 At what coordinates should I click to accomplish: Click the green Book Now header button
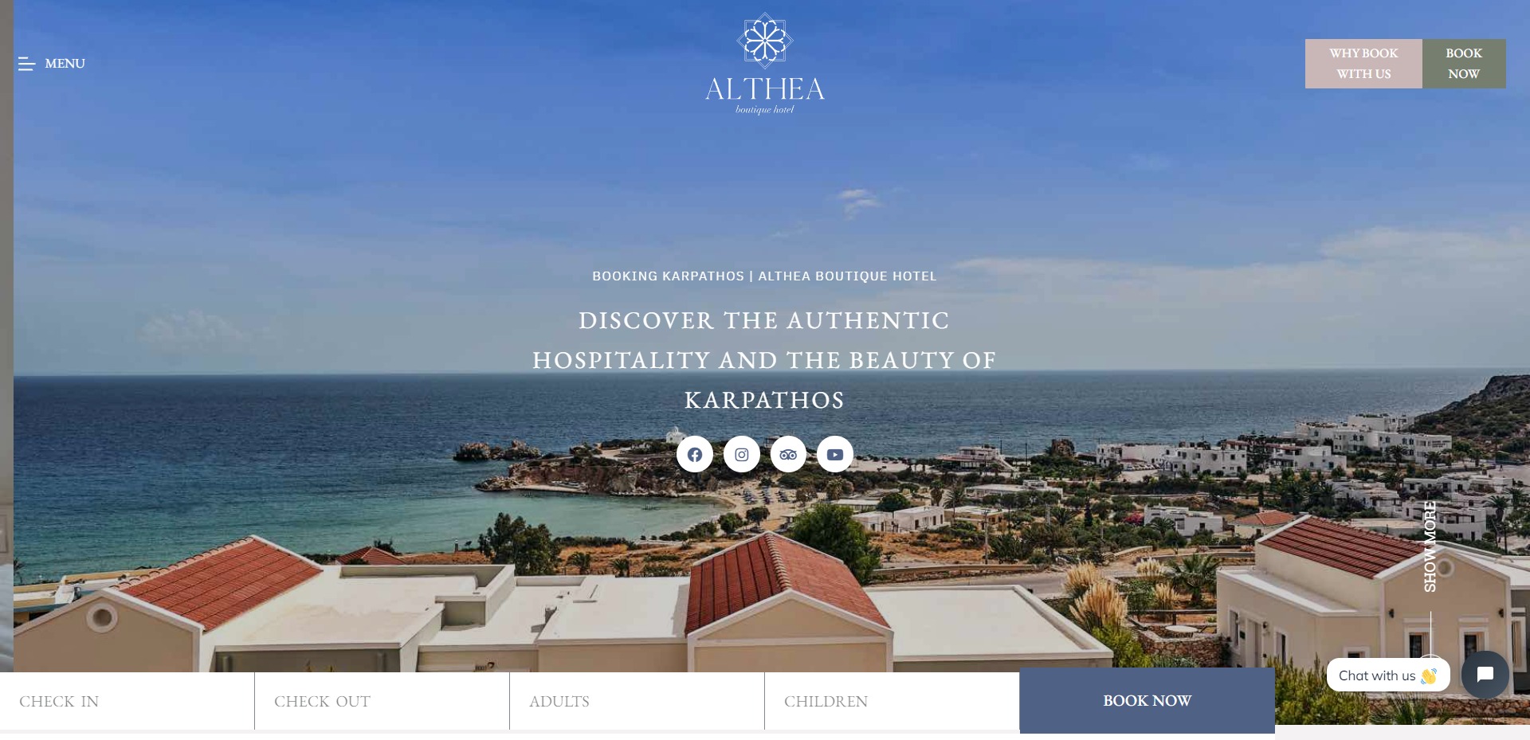point(1464,64)
